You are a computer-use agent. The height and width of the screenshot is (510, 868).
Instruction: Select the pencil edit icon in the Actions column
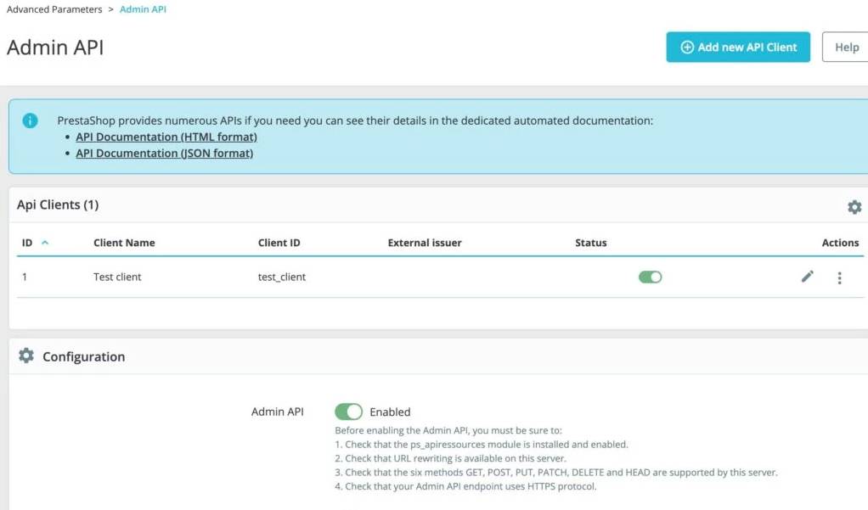807,277
